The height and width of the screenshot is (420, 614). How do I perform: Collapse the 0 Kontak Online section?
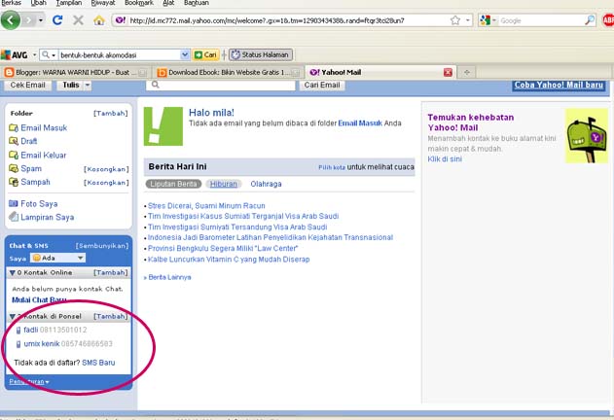(x=13, y=272)
